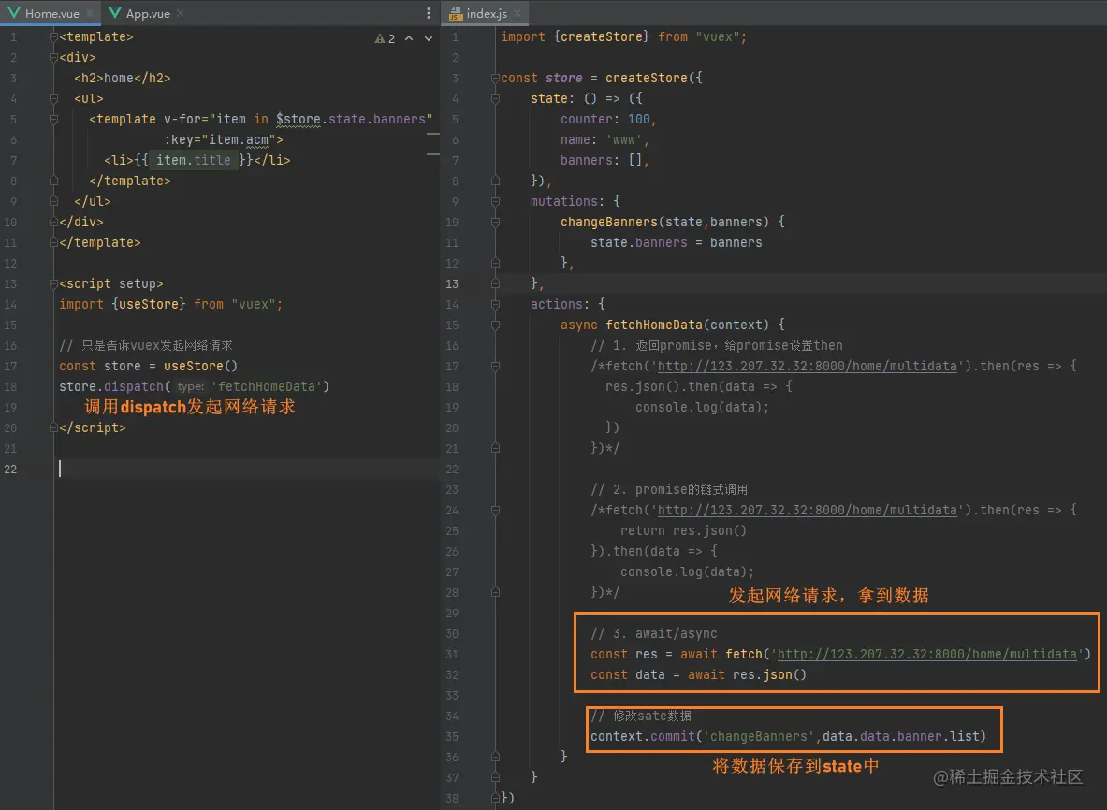Click on <h2>home</h2> line

123,78
